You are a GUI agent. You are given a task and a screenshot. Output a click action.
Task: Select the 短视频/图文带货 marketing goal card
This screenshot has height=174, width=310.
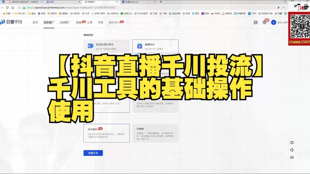click(106, 46)
